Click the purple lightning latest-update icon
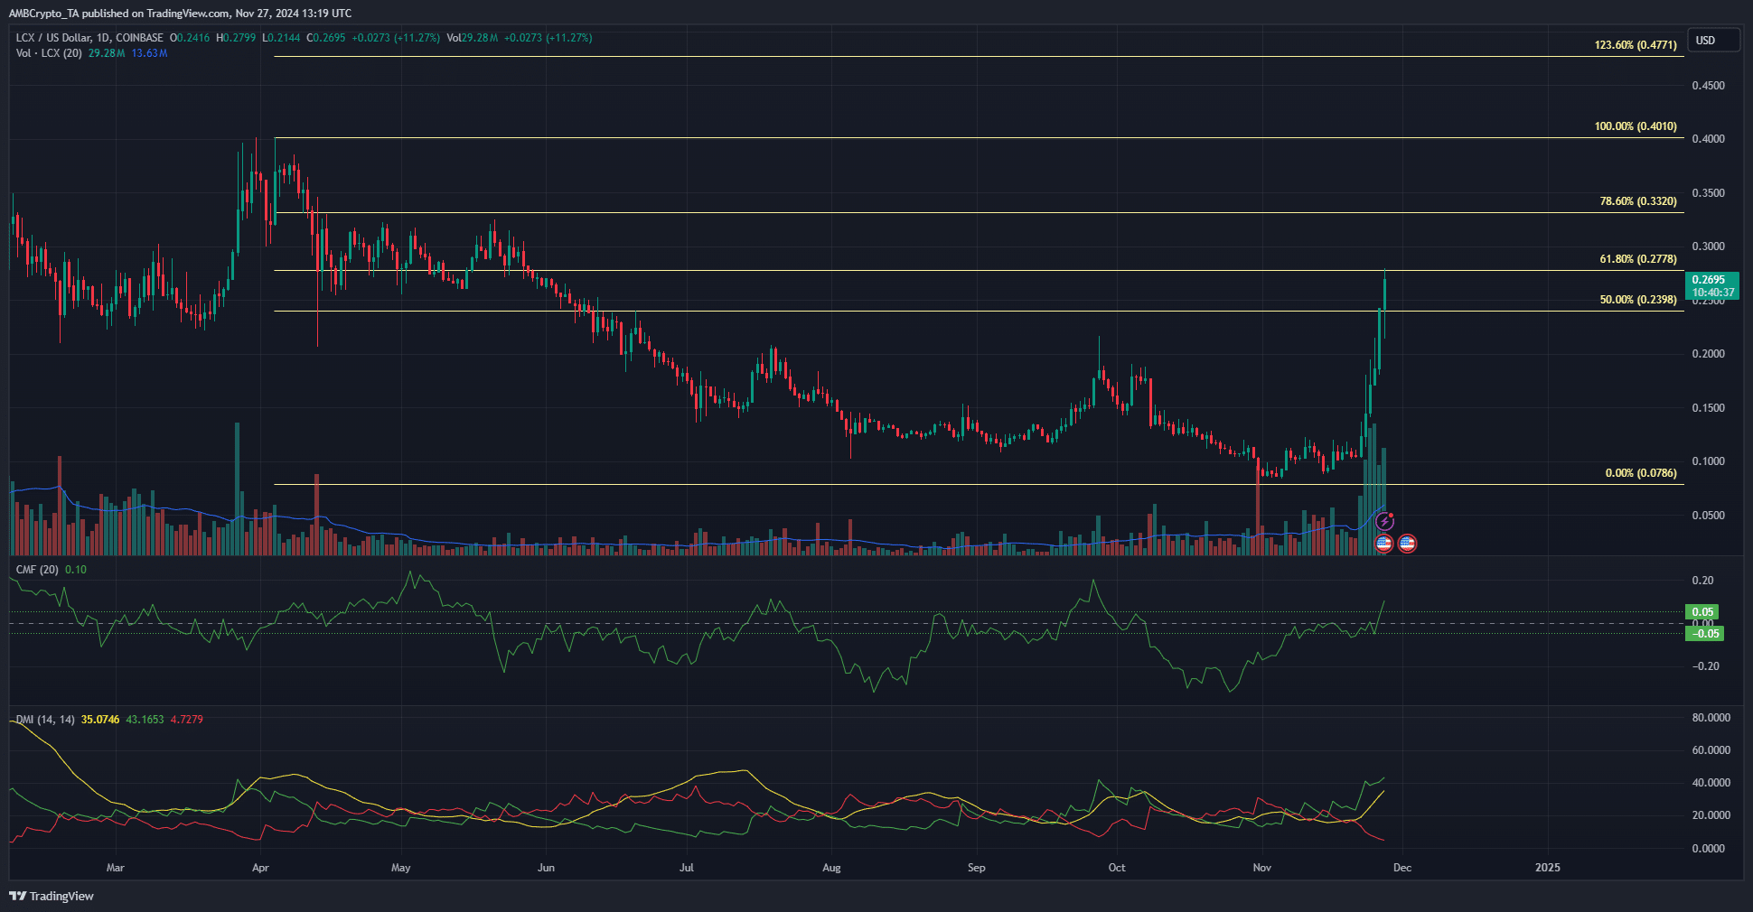This screenshot has width=1753, height=912. coord(1384,522)
